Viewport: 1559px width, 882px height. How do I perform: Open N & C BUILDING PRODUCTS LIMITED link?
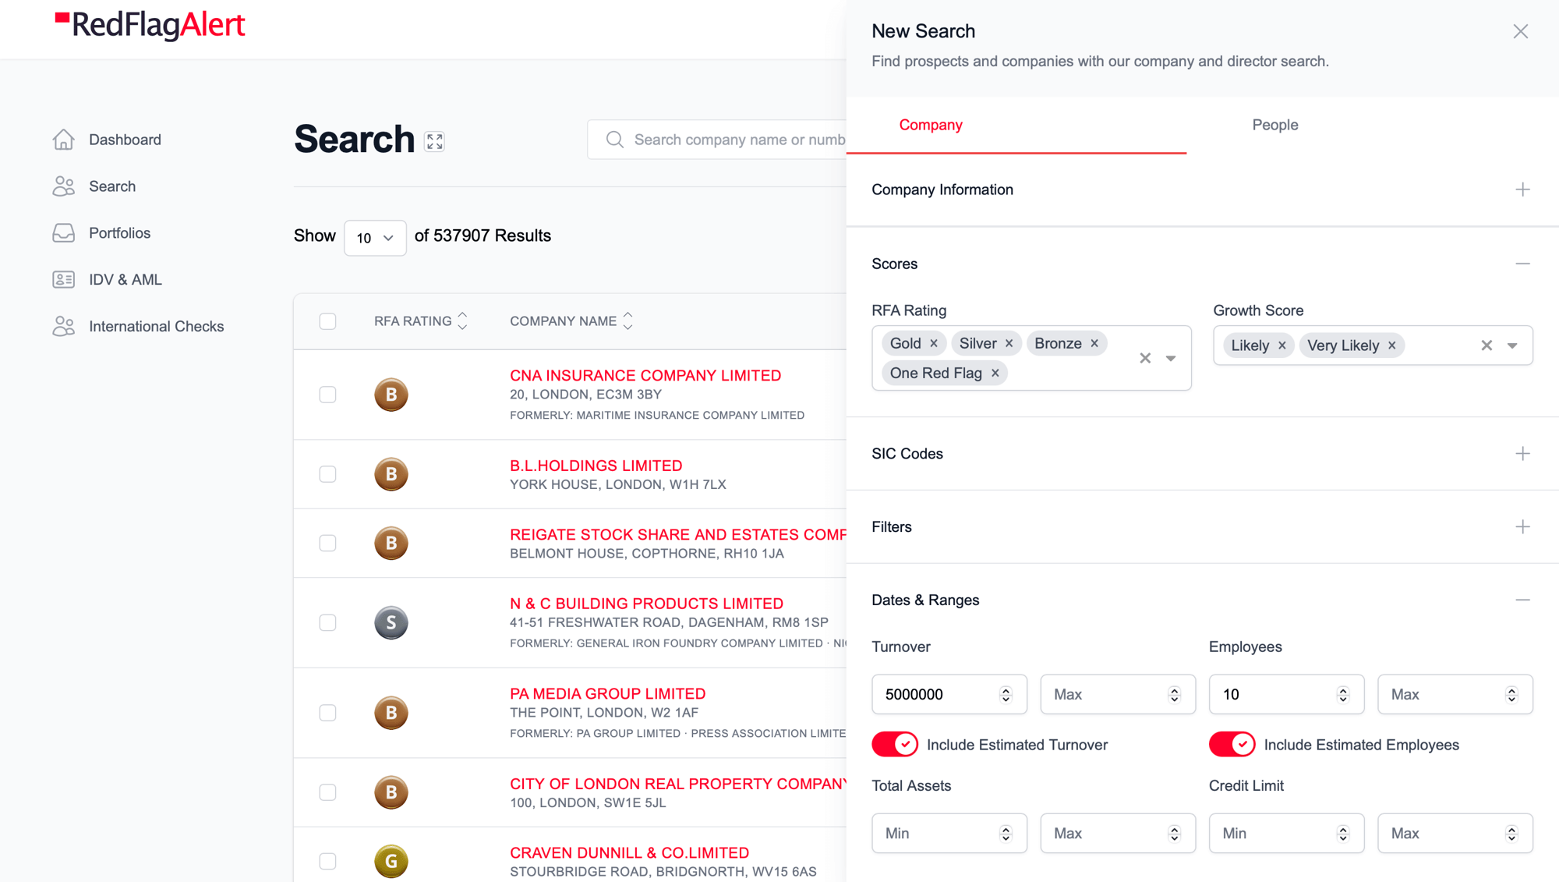point(646,604)
